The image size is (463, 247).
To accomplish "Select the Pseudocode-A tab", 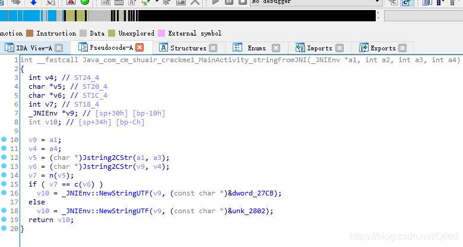I will coord(112,47).
